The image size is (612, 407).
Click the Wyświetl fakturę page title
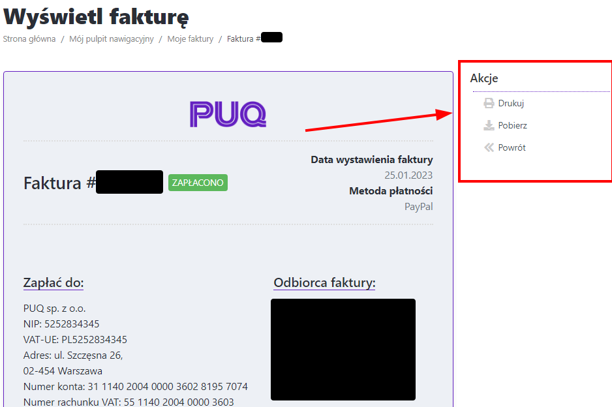(96, 17)
